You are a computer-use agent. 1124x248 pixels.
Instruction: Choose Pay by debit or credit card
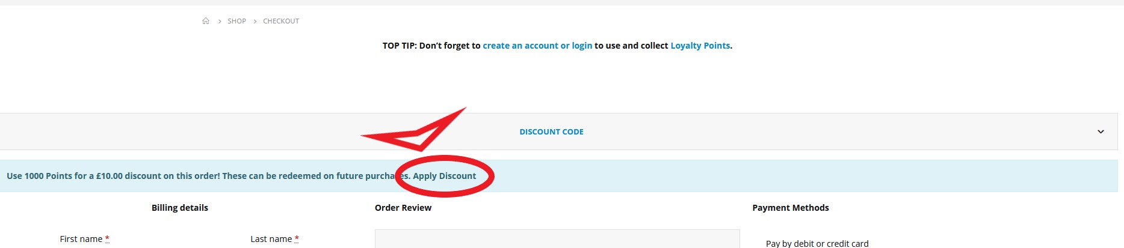817,243
